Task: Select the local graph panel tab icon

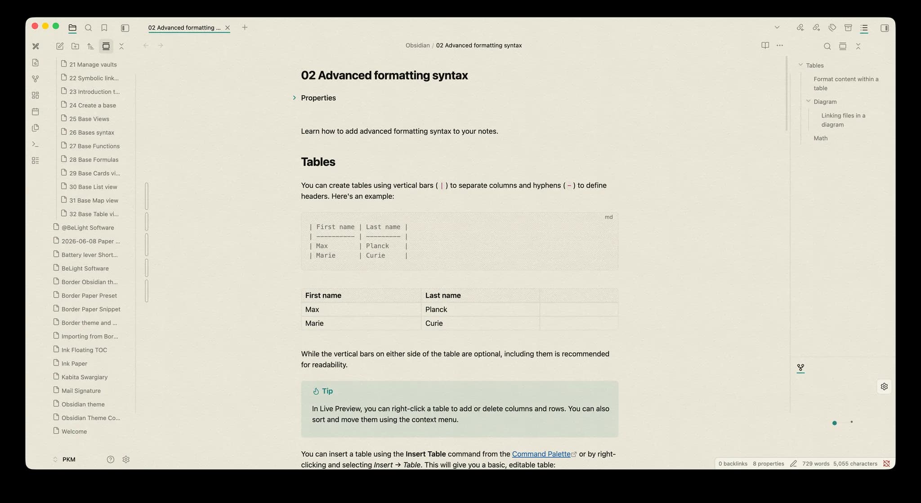Action: point(800,368)
